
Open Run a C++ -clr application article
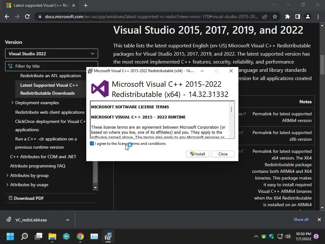[46, 143]
